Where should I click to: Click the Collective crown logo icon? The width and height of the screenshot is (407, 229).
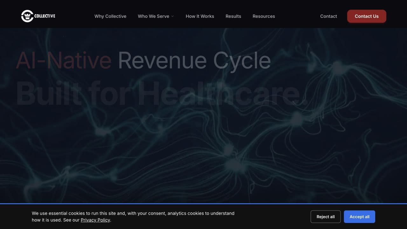(27, 16)
